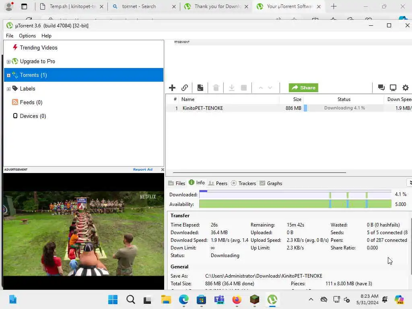
Task: Select Feeds (0) in the sidebar
Action: 31,102
